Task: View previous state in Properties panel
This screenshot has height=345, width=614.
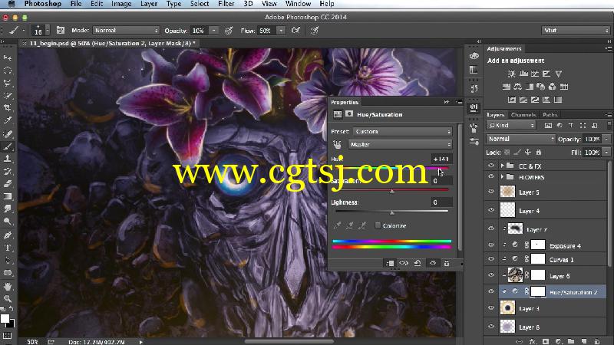Action: 404,263
